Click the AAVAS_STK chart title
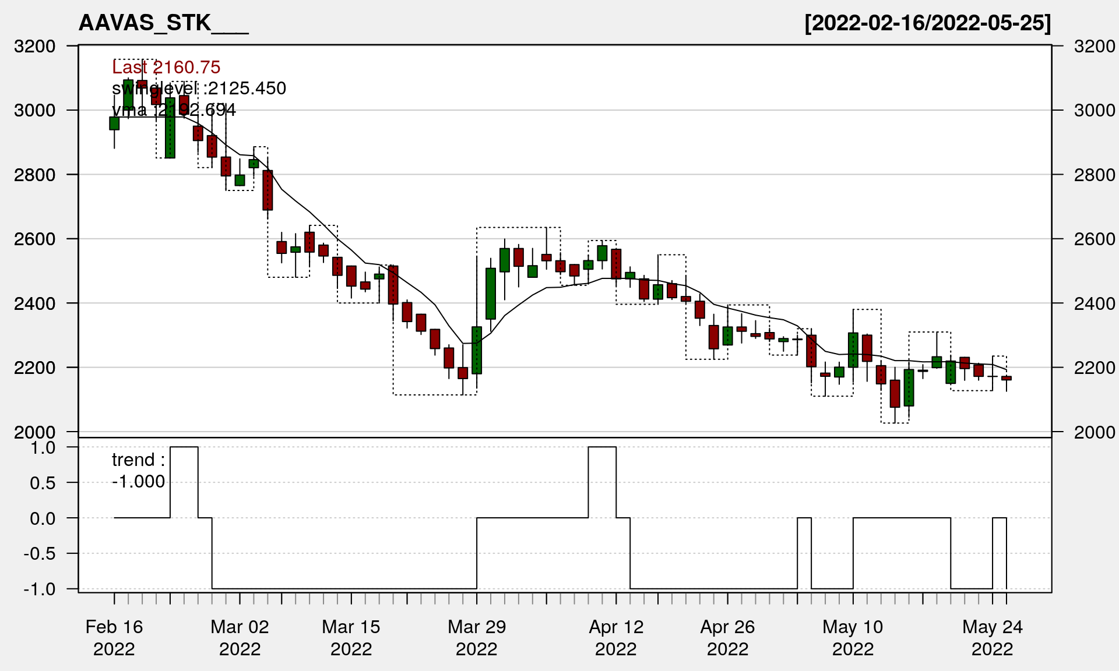1119x671 pixels. pos(163,23)
